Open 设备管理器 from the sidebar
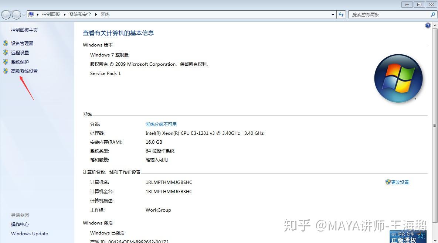This screenshot has width=438, height=243. tap(22, 43)
